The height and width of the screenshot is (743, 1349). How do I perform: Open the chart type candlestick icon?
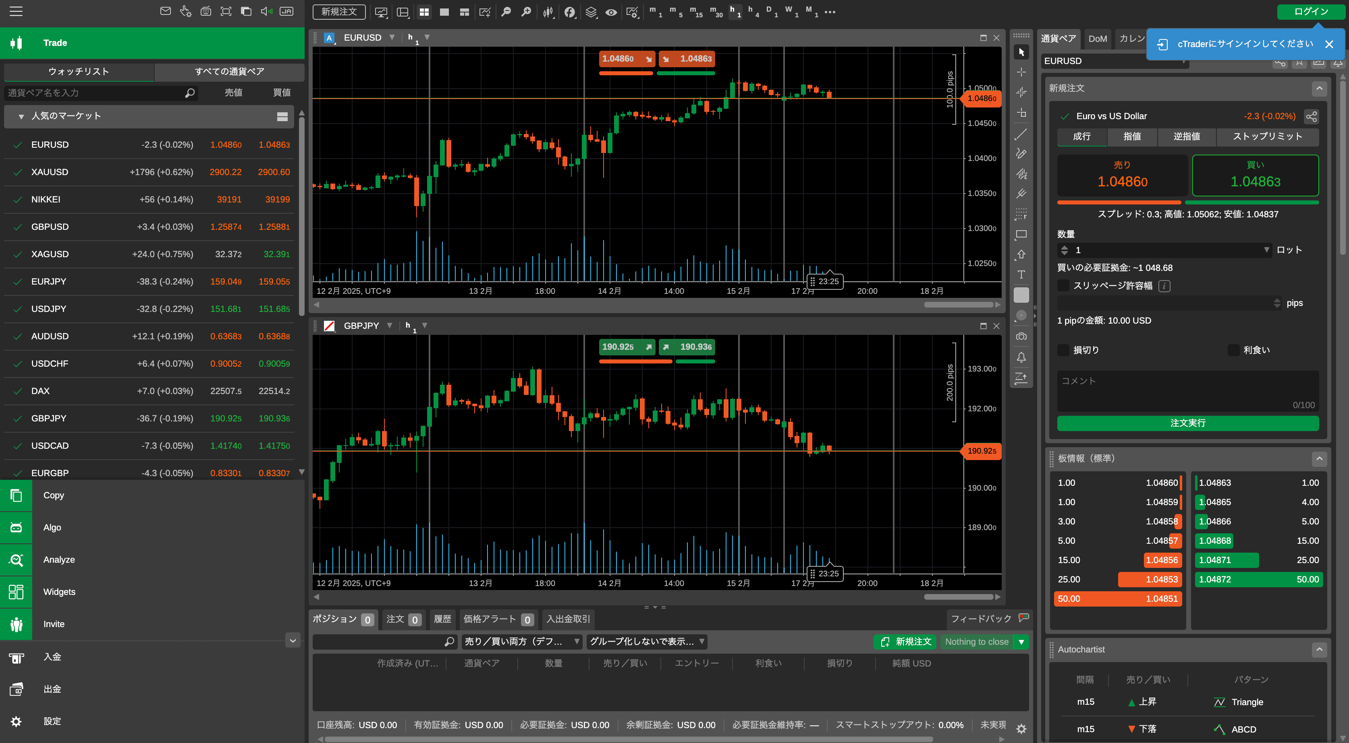[x=548, y=12]
